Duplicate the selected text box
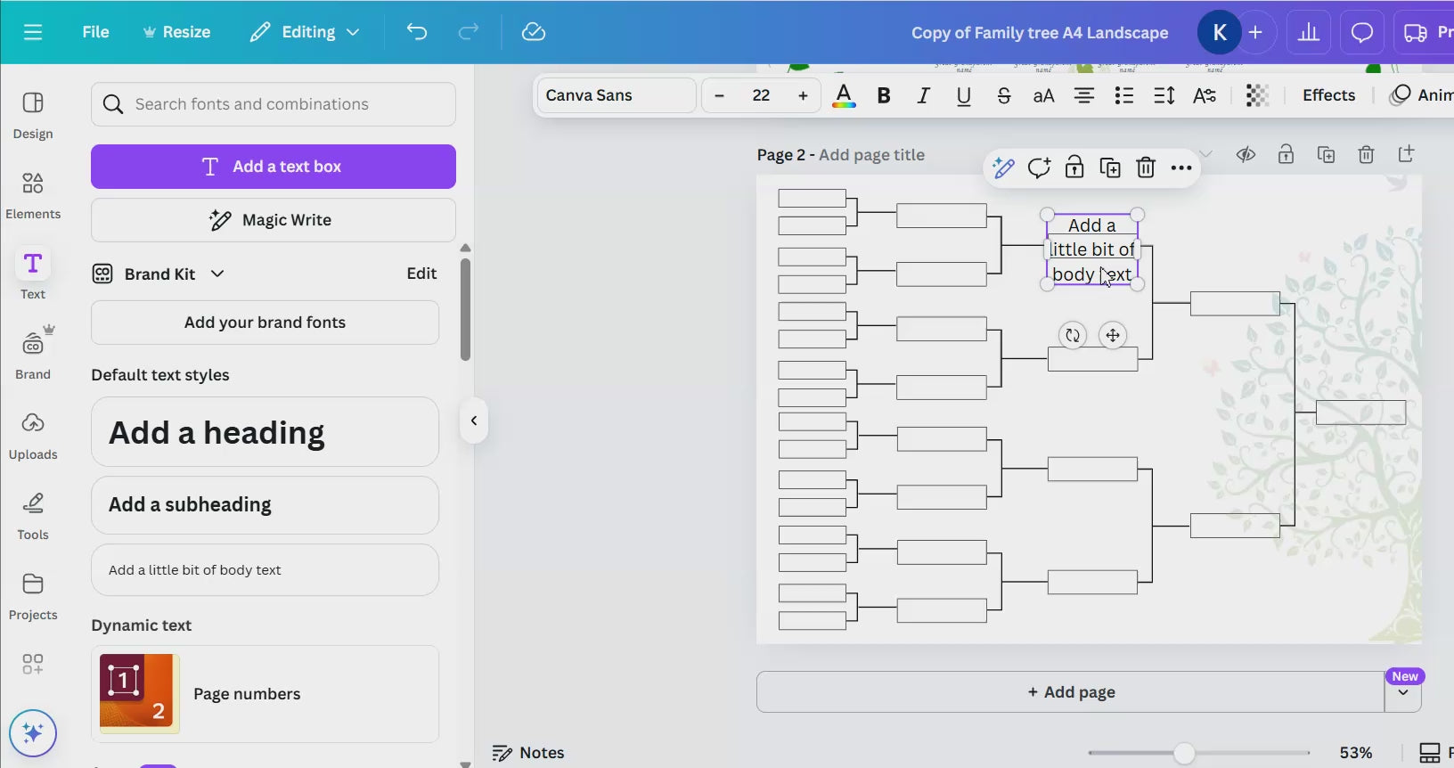Image resolution: width=1454 pixels, height=768 pixels. tap(1110, 167)
